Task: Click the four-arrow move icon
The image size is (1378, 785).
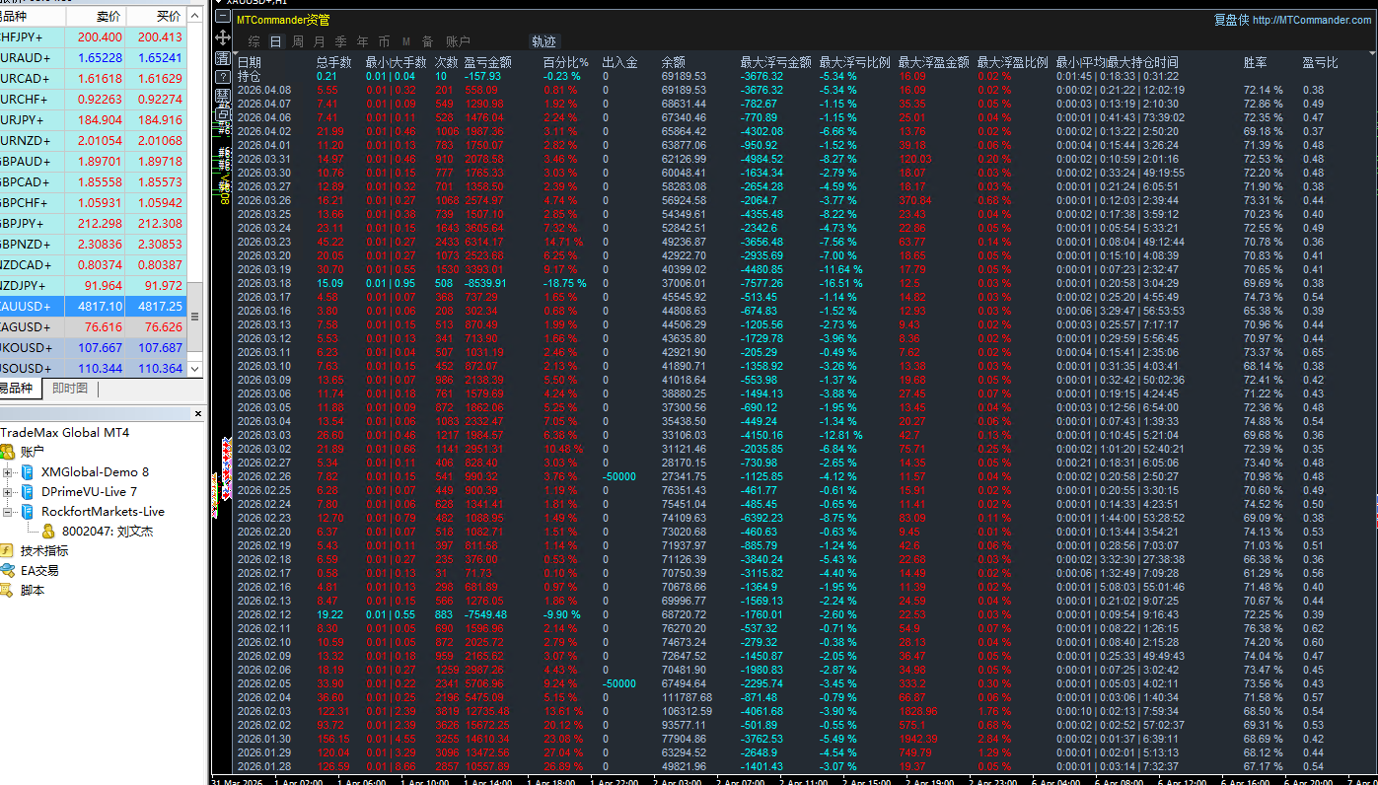Action: 223,37
